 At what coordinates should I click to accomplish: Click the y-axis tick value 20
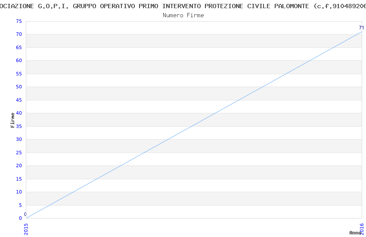coord(19,165)
